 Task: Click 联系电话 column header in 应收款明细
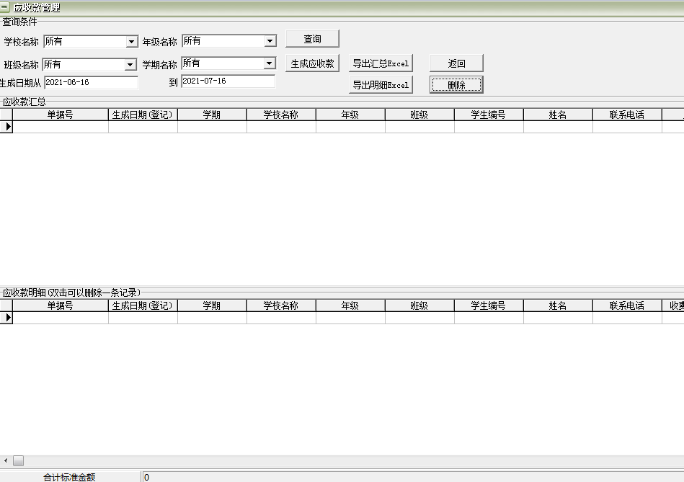click(627, 305)
